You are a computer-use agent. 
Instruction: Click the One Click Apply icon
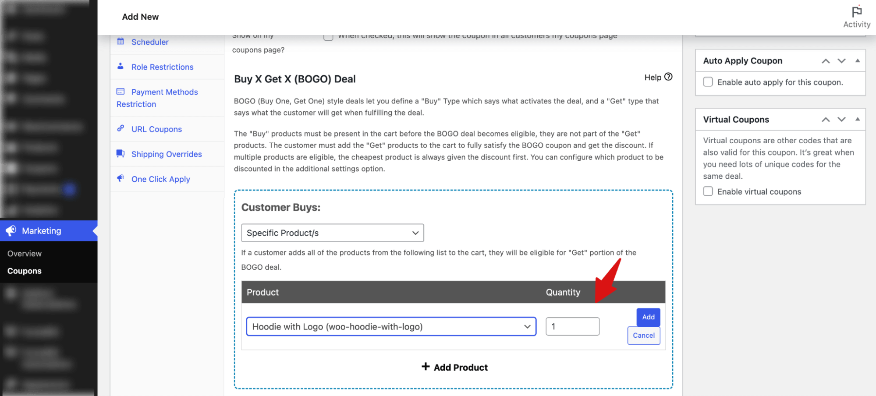(x=121, y=178)
